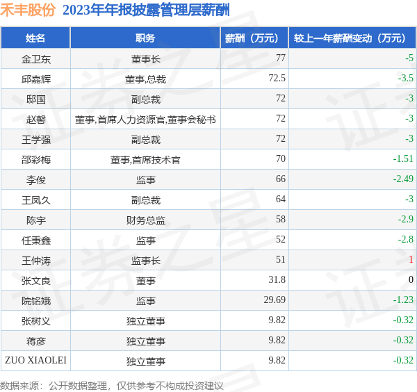Select the name 邸国
This screenshot has width=417, height=392.
coord(36,99)
